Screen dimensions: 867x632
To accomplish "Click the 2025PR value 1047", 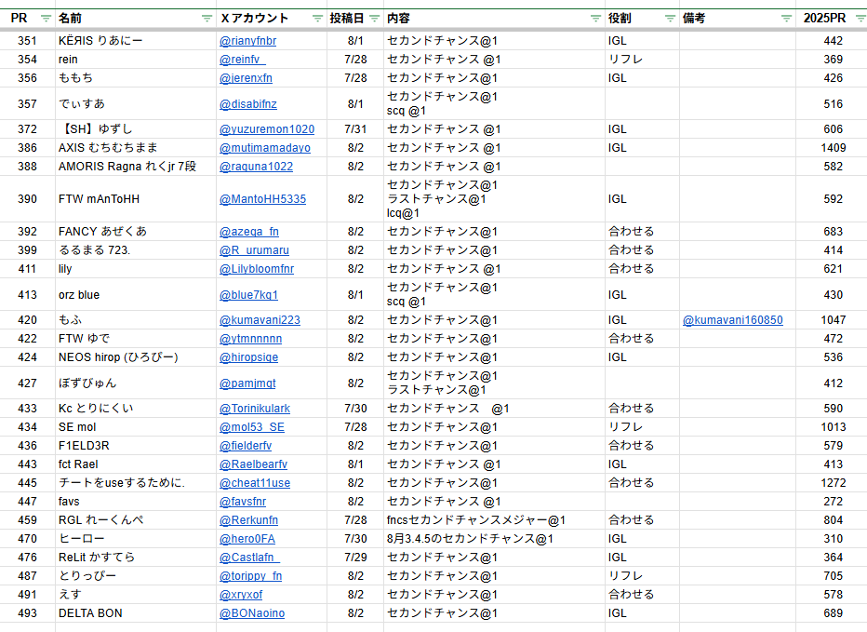I will pos(834,320).
